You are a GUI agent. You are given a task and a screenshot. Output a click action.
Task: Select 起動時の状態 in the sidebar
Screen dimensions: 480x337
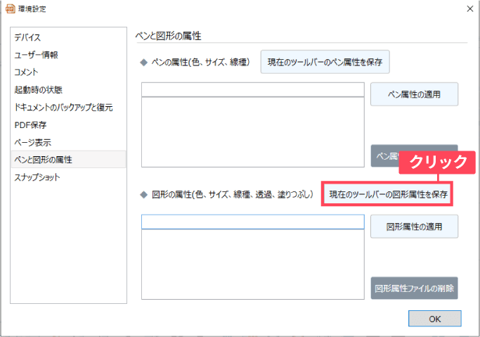point(38,89)
